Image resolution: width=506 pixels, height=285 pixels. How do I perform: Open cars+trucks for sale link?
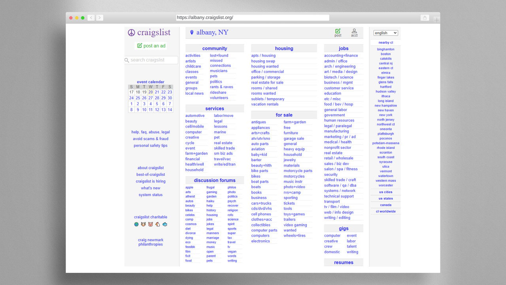(261, 203)
